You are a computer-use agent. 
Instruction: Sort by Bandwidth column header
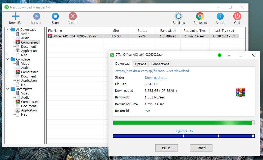tap(168, 31)
